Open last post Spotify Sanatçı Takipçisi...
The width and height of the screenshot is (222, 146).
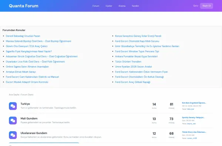(193, 118)
